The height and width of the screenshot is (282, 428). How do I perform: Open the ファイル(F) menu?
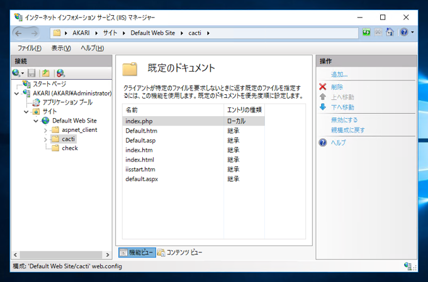click(x=30, y=48)
